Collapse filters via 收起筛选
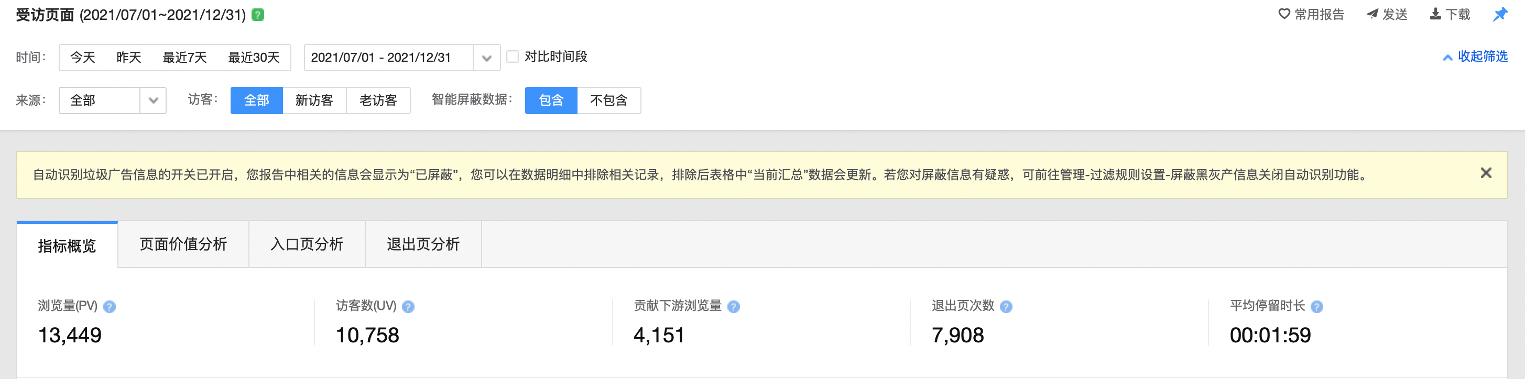Image resolution: width=1525 pixels, height=379 pixels. point(1475,57)
